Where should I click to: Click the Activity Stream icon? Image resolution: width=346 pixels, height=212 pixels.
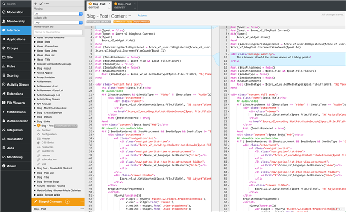tap(4, 84)
